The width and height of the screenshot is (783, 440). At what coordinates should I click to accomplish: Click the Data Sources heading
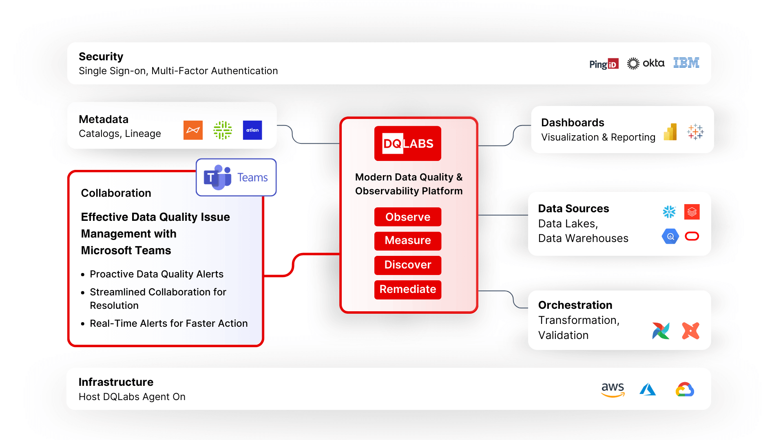click(573, 209)
